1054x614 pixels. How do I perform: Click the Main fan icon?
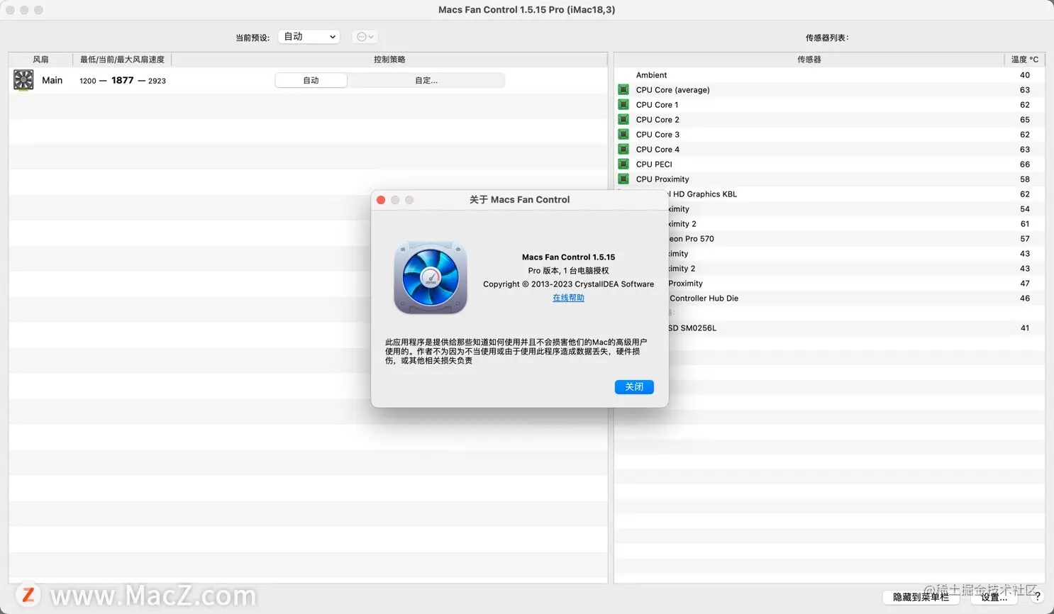click(23, 80)
